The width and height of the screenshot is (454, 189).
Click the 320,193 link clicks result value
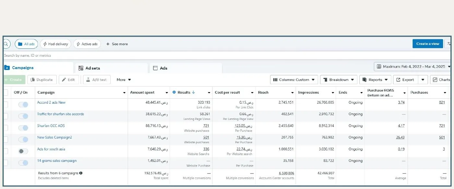click(203, 102)
